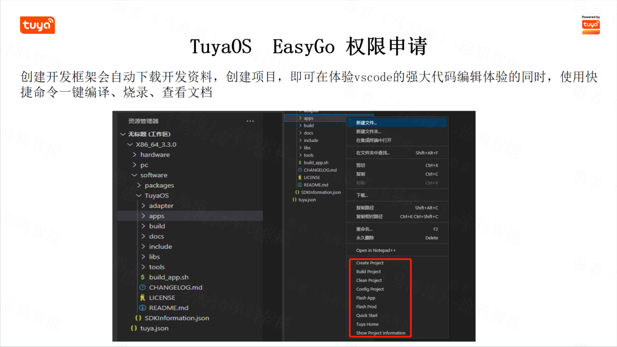Open the explorer "..." more actions menu
The height and width of the screenshot is (347, 617).
click(250, 121)
